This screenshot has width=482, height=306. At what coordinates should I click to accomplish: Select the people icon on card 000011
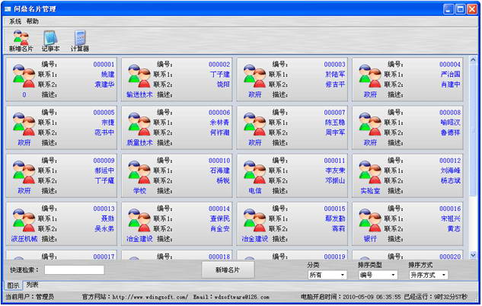(x=254, y=172)
